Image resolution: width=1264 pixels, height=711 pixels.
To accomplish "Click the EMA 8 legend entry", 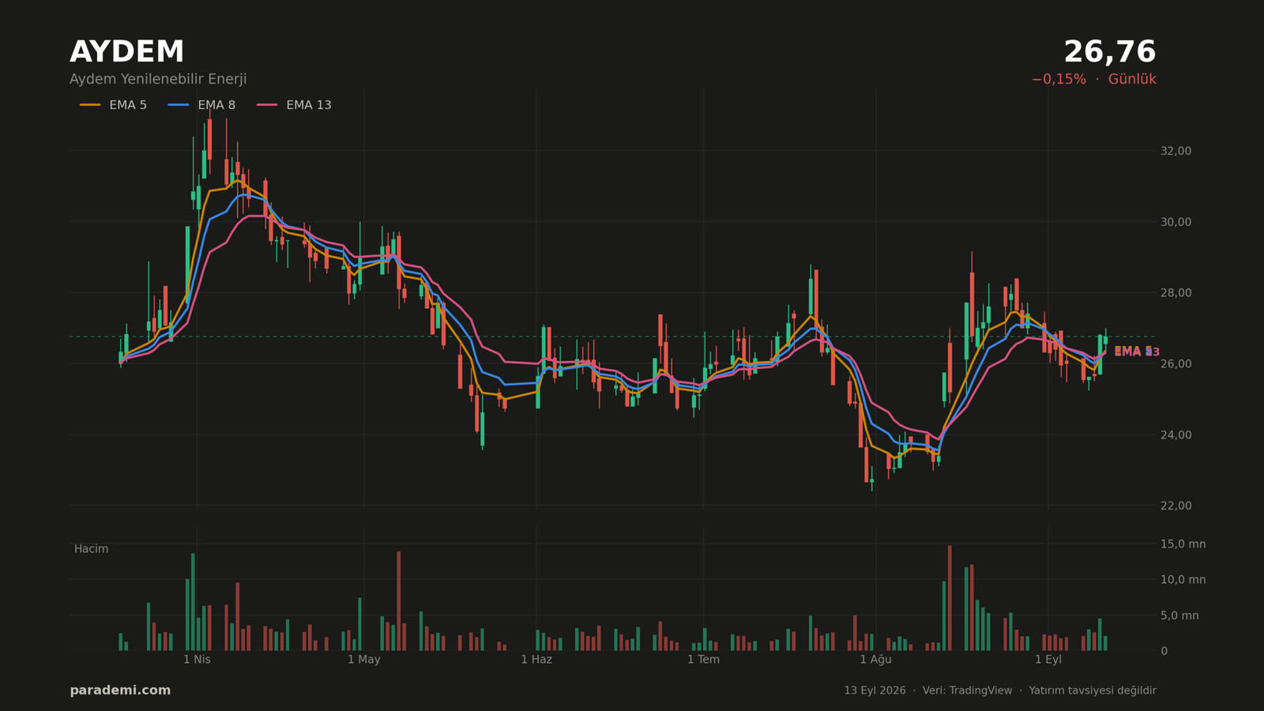I will pos(201,105).
